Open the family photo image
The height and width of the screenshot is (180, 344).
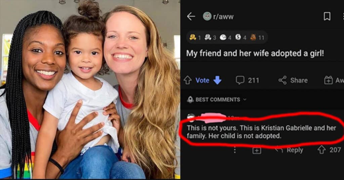90,90
